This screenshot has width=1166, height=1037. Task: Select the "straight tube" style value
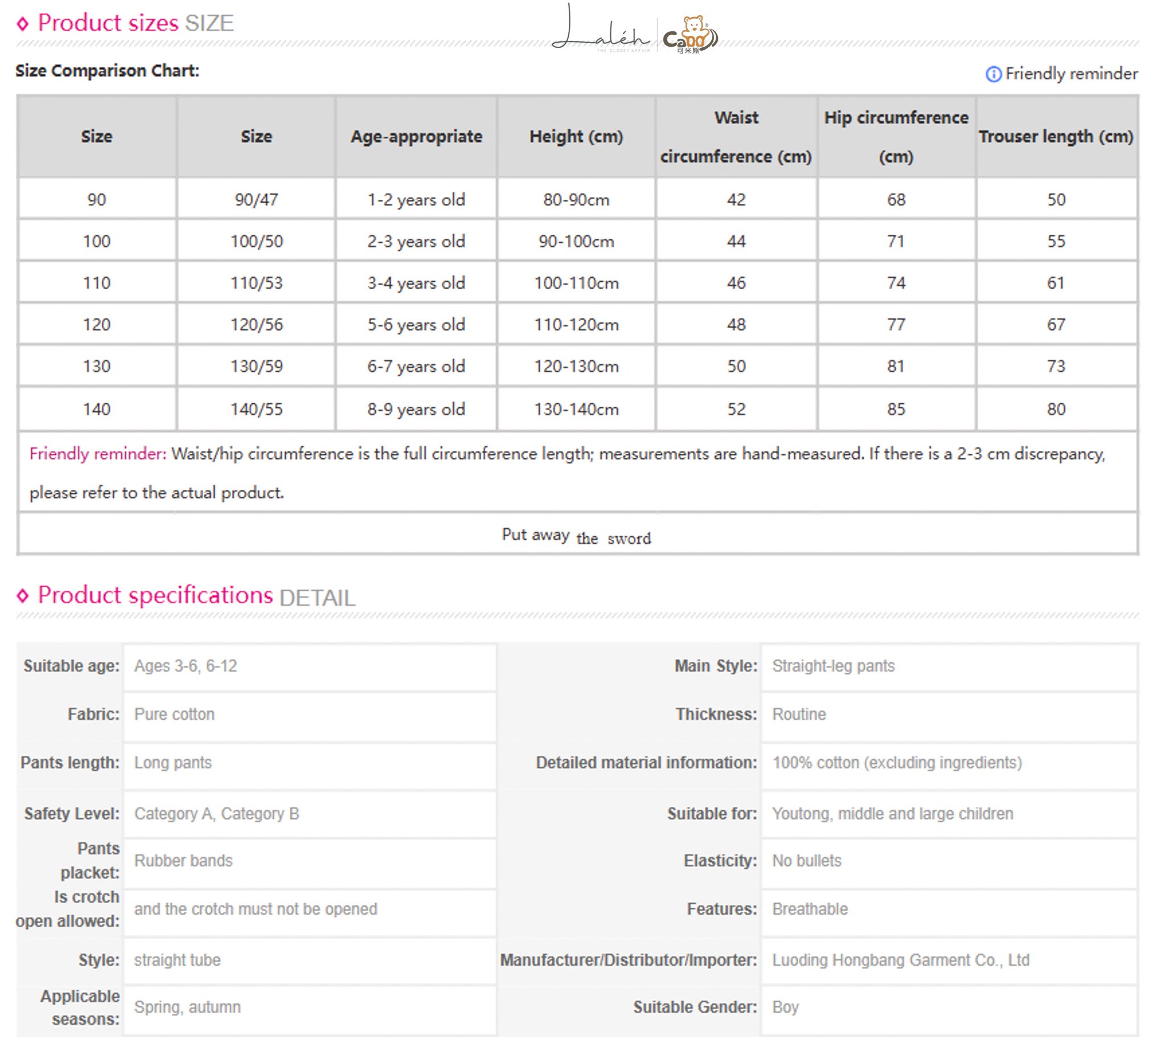tap(177, 961)
